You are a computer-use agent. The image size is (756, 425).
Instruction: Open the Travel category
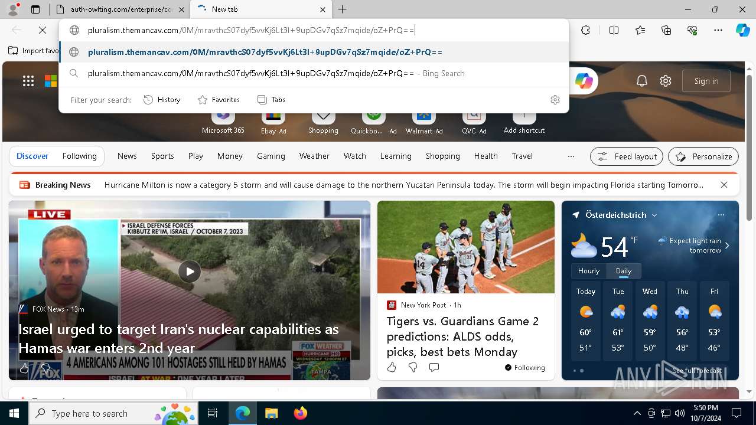(522, 156)
